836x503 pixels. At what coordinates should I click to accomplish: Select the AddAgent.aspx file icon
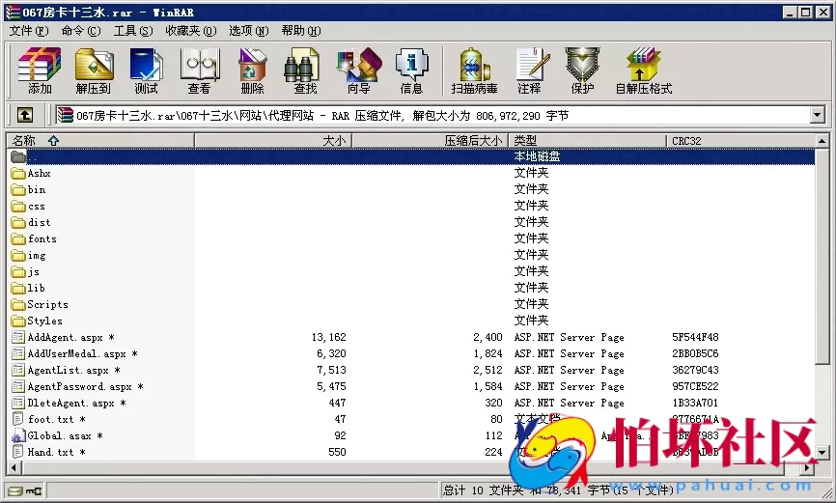click(x=18, y=337)
